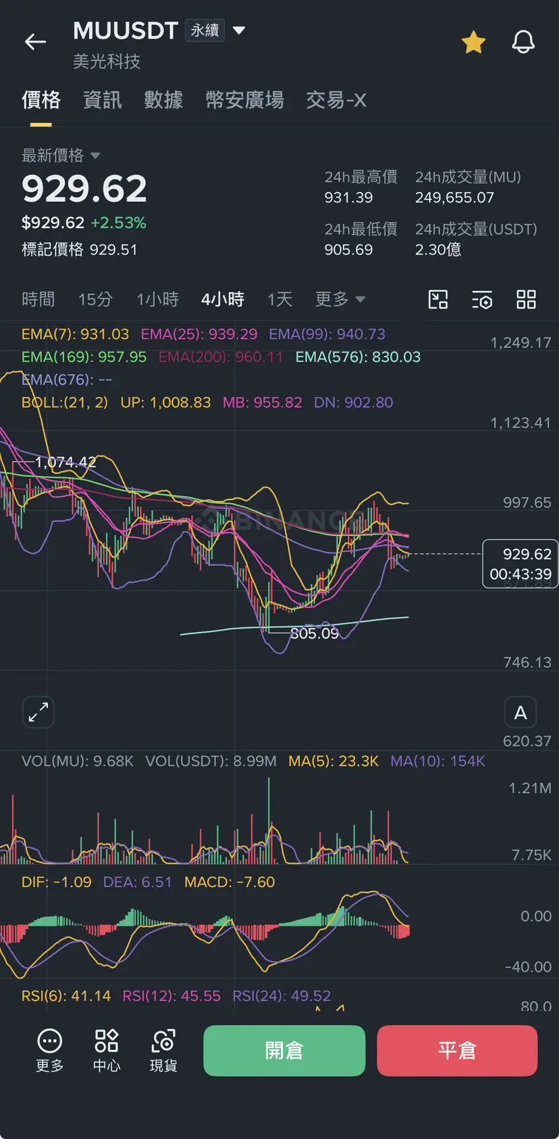Tap the +2.53% change percentage

119,223
